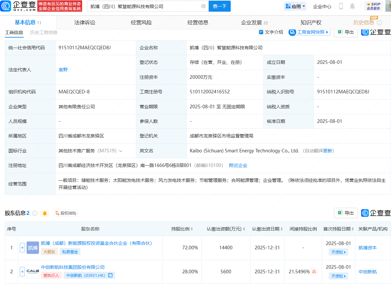This screenshot has height=284, width=391.
Task: Expand the first shareholder row plus button
Action: tap(22, 248)
